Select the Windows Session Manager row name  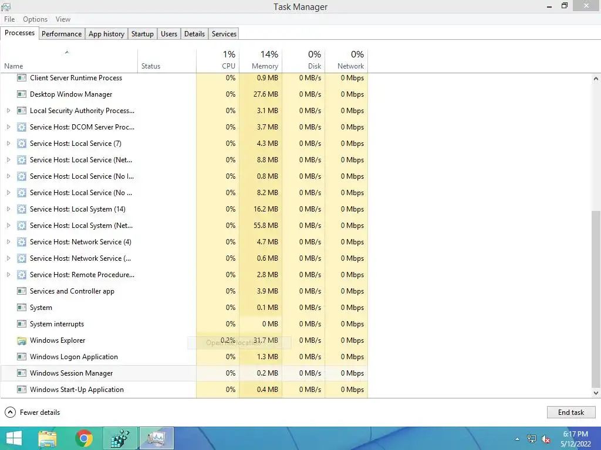click(x=71, y=373)
